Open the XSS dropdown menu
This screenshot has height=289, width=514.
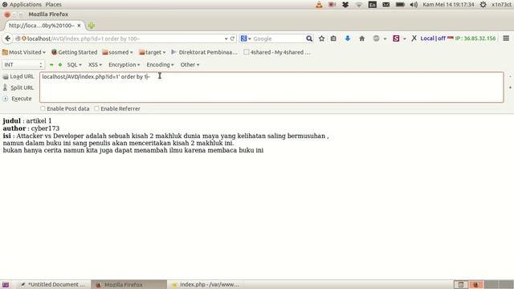pyautogui.click(x=95, y=65)
